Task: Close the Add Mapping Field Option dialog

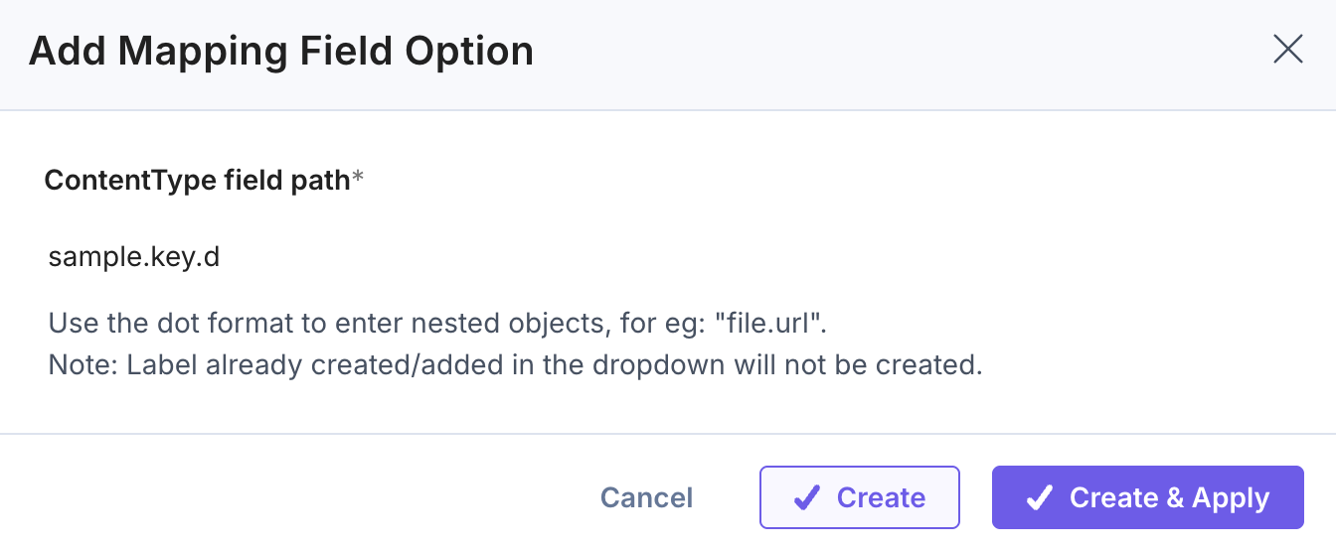Action: point(1287,50)
